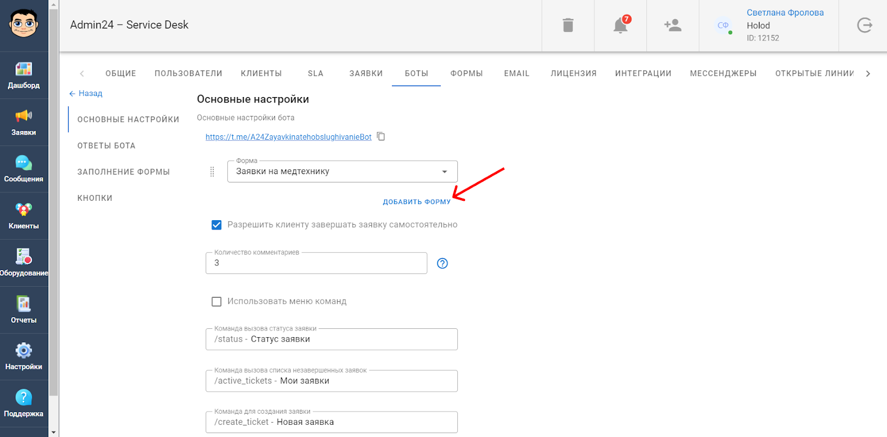887x437 pixels.
Task: Click the 'Количество комментариев' input field
Action: (316, 263)
